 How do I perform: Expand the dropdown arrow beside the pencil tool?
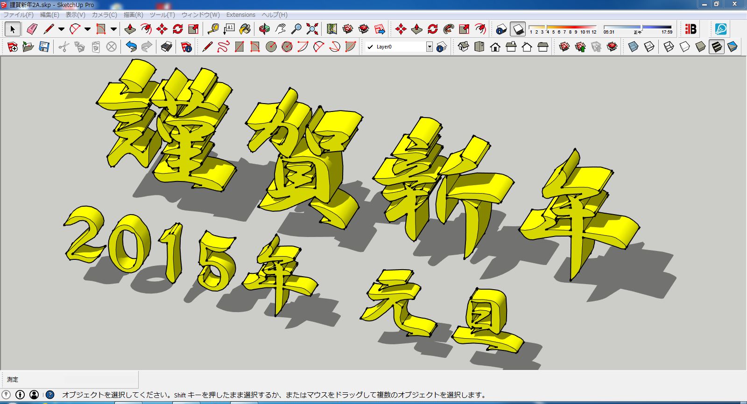pos(61,29)
